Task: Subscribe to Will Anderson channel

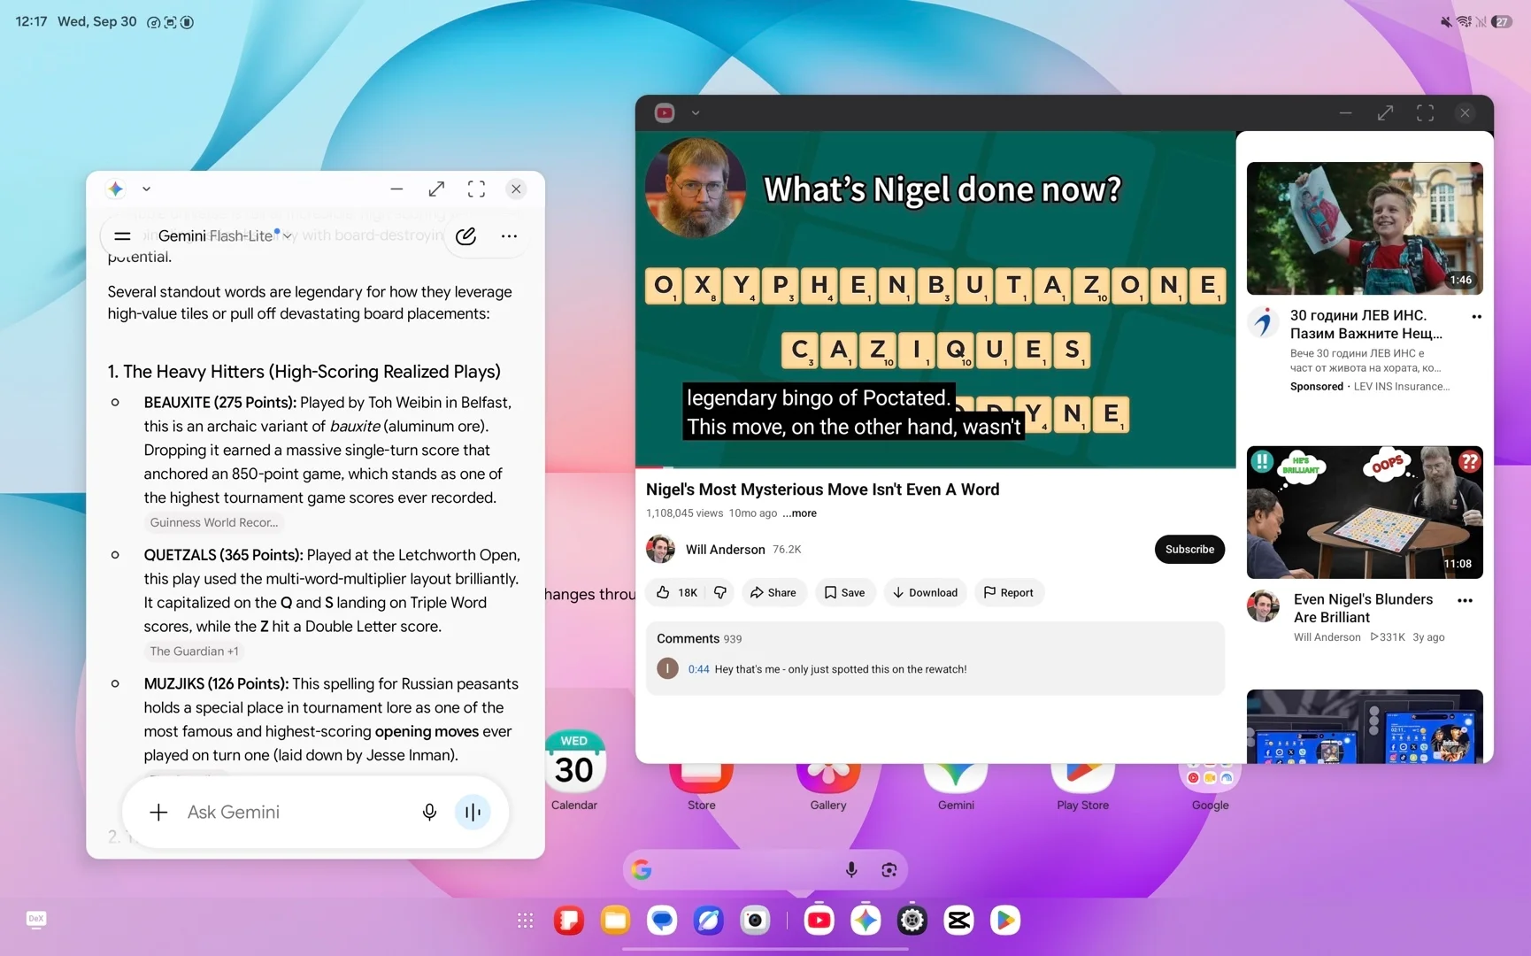Action: click(1189, 550)
